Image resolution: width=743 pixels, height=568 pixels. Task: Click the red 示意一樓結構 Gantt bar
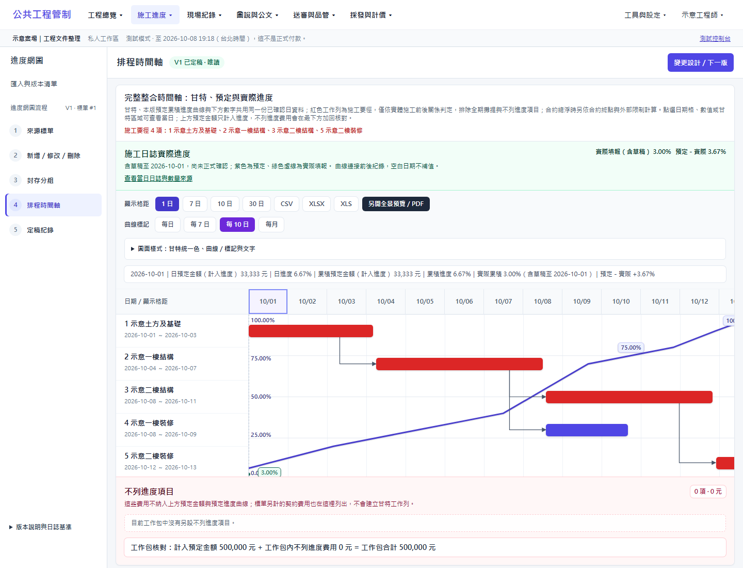(x=459, y=364)
